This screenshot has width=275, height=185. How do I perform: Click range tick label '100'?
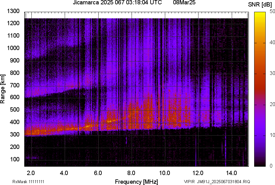coord(15,159)
